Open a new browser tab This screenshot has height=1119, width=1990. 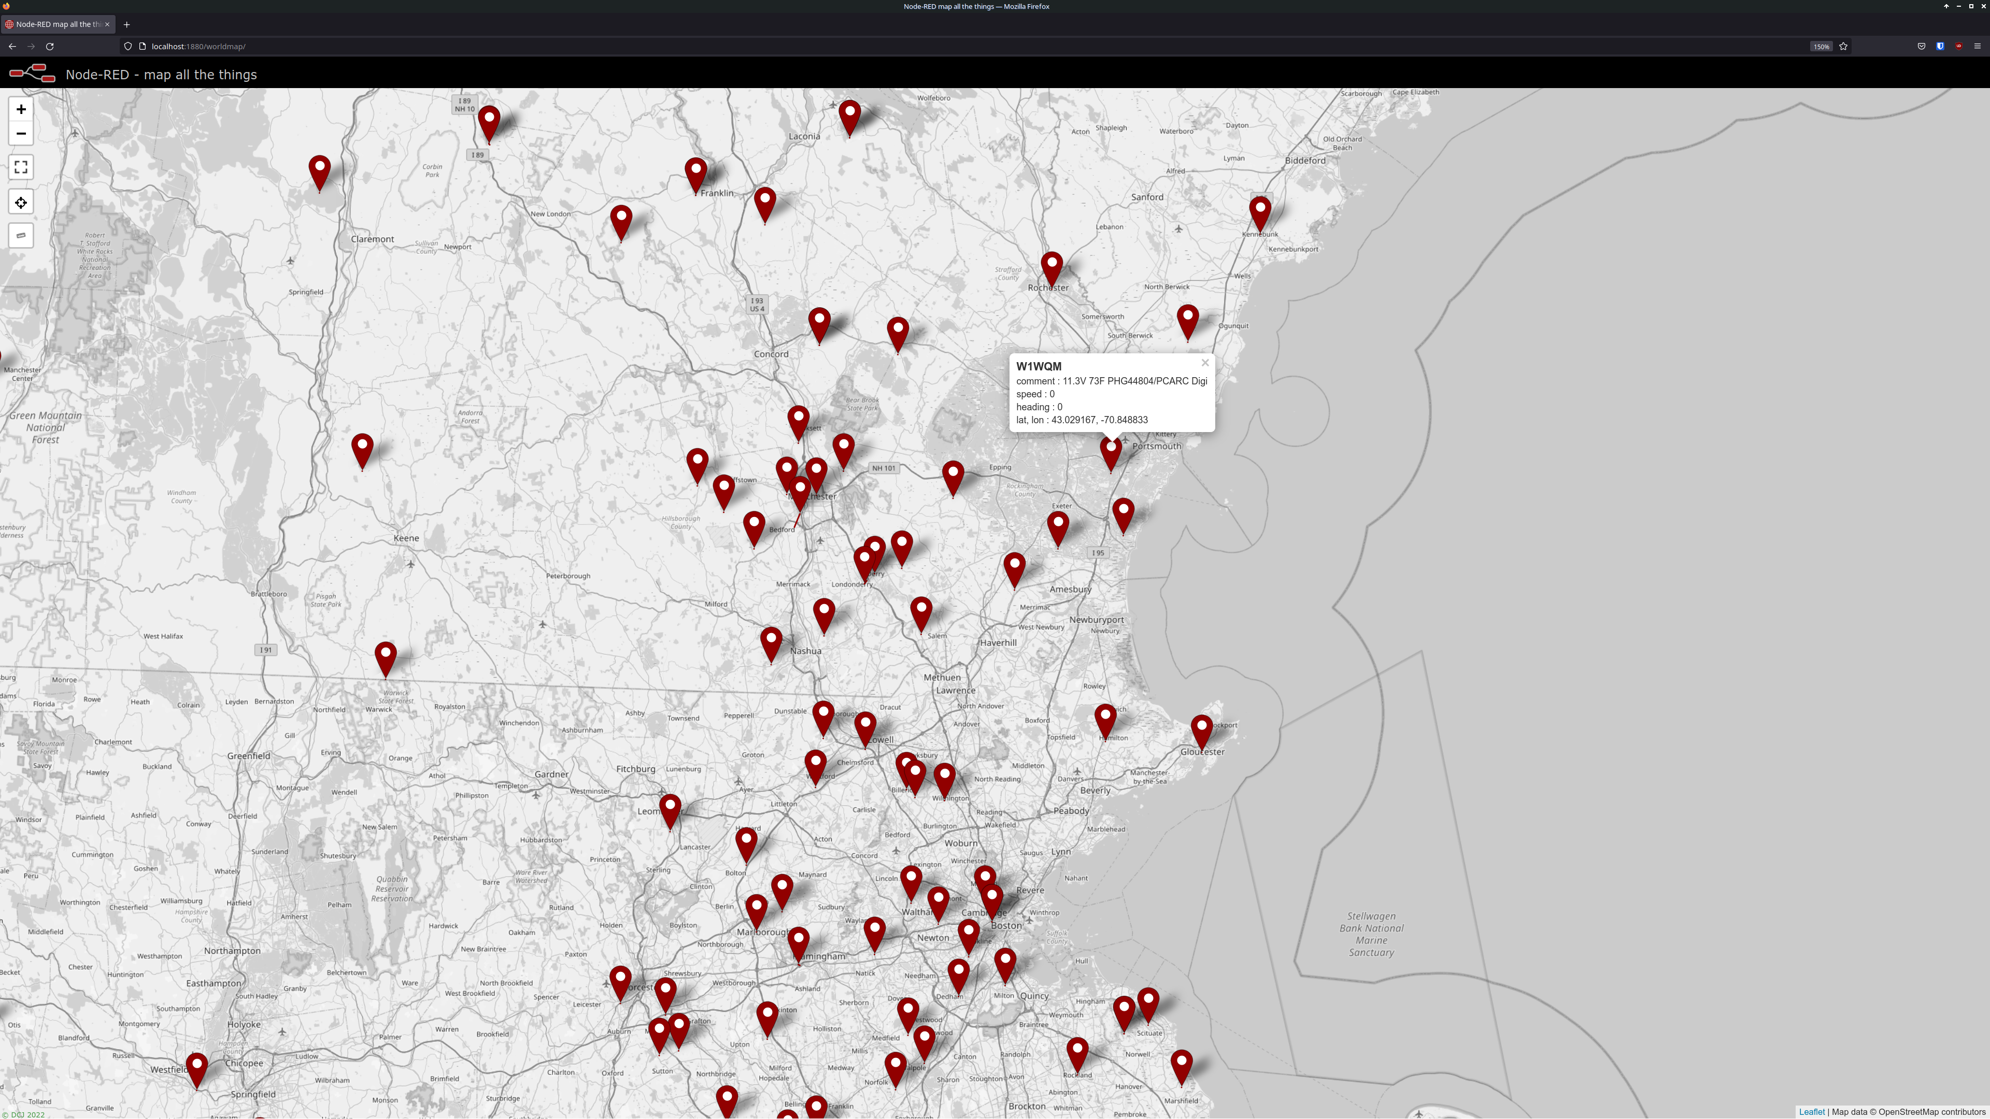click(x=126, y=25)
